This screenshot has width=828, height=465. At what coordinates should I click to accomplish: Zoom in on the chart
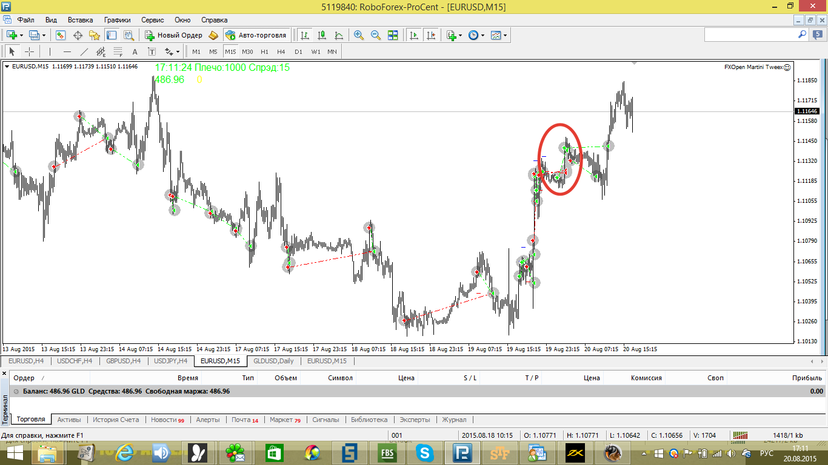(x=359, y=35)
